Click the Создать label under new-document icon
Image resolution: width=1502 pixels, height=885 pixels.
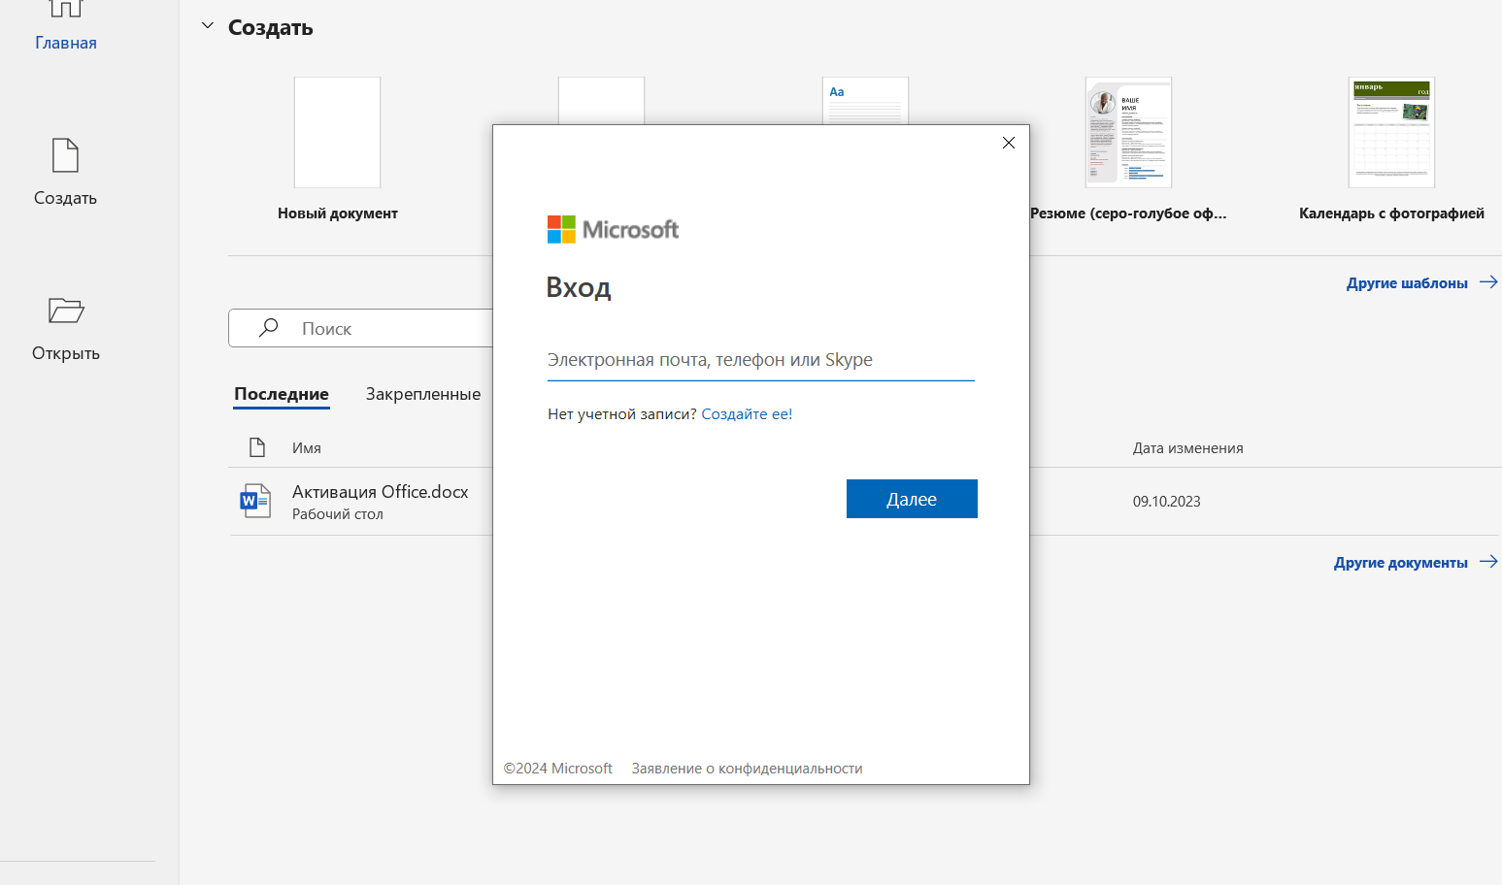65,198
